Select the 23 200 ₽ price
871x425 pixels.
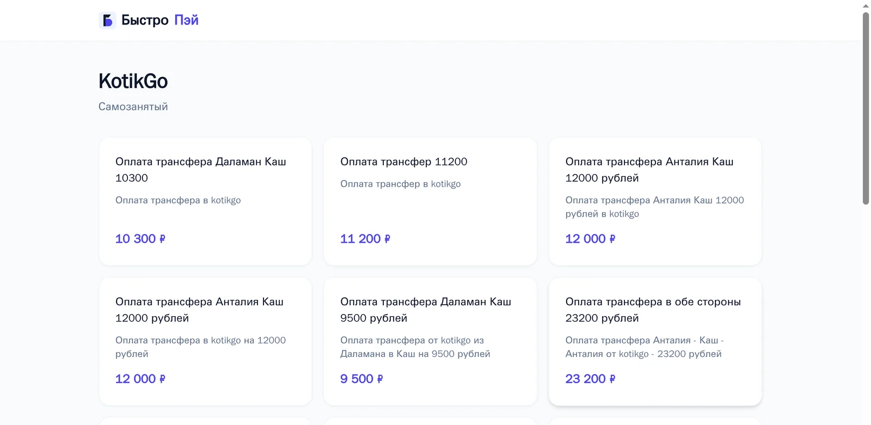[x=591, y=379]
